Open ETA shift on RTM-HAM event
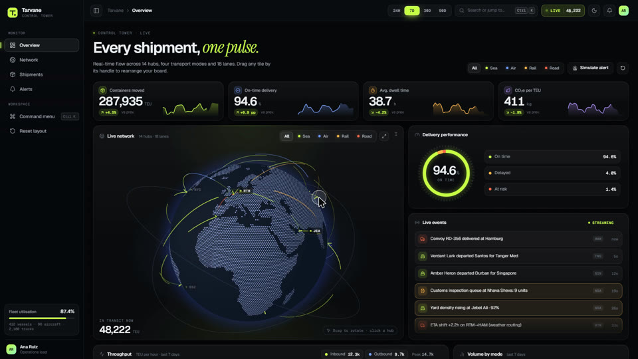The width and height of the screenshot is (638, 359). coord(518,325)
